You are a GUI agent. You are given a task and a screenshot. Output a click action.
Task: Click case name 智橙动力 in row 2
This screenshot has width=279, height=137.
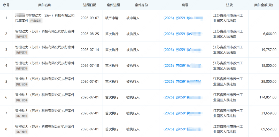click(45, 31)
